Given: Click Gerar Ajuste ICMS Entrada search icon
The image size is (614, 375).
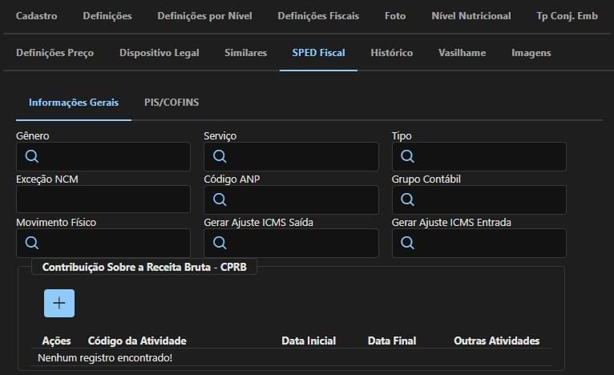Looking at the screenshot, I should point(407,243).
